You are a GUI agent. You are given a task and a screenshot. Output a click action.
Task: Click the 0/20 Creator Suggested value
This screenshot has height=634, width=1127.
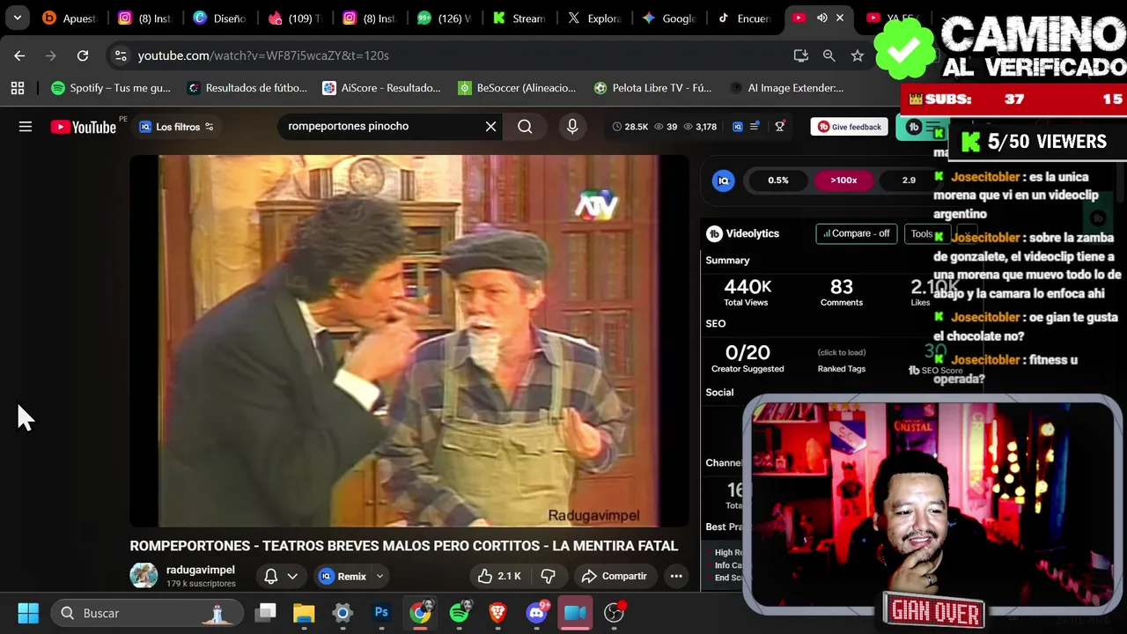point(748,353)
